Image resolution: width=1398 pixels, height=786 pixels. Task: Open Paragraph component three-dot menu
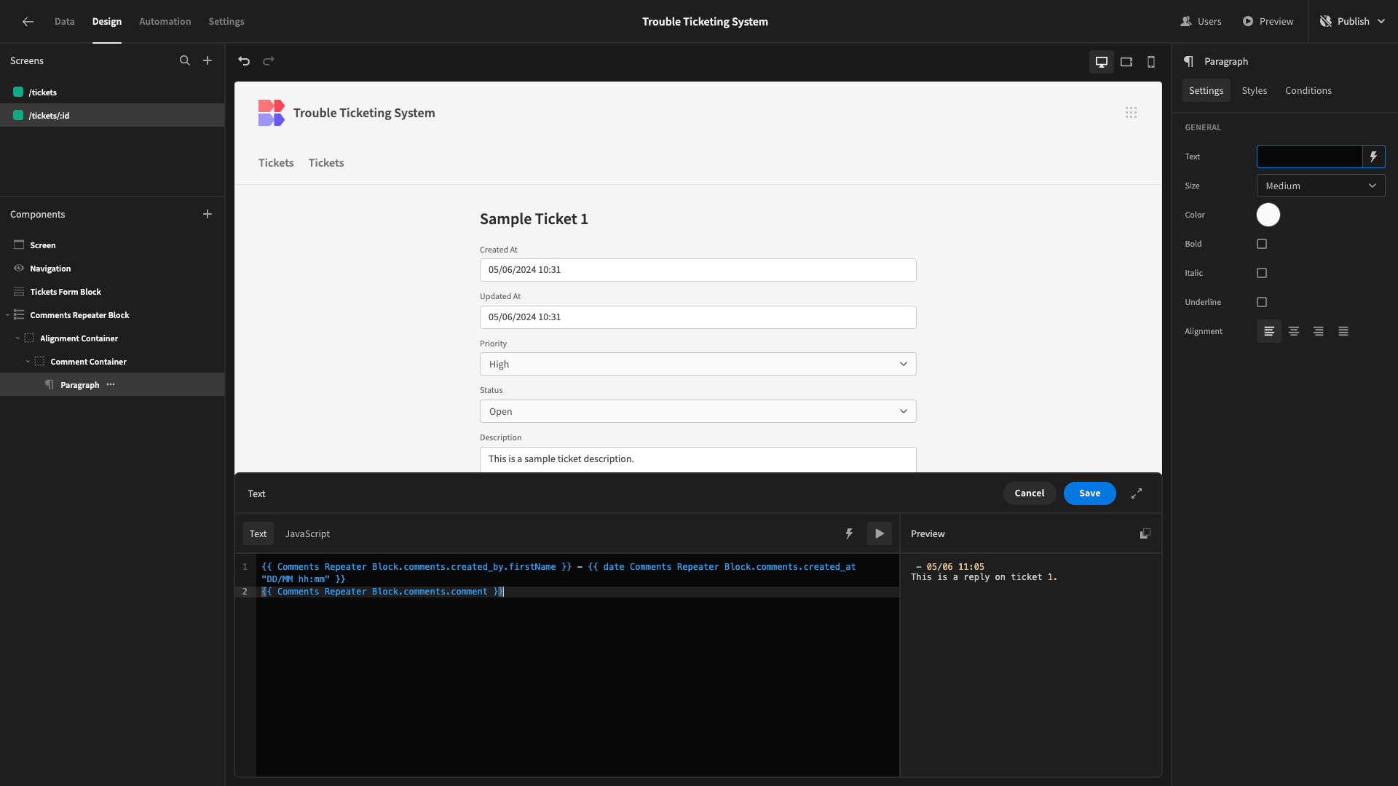pyautogui.click(x=111, y=385)
